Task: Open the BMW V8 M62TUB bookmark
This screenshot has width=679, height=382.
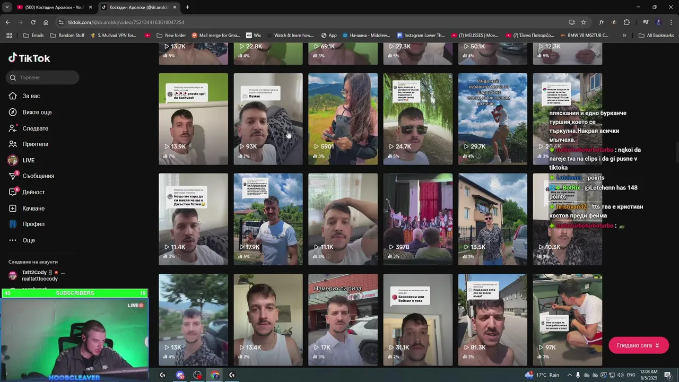Action: click(584, 36)
